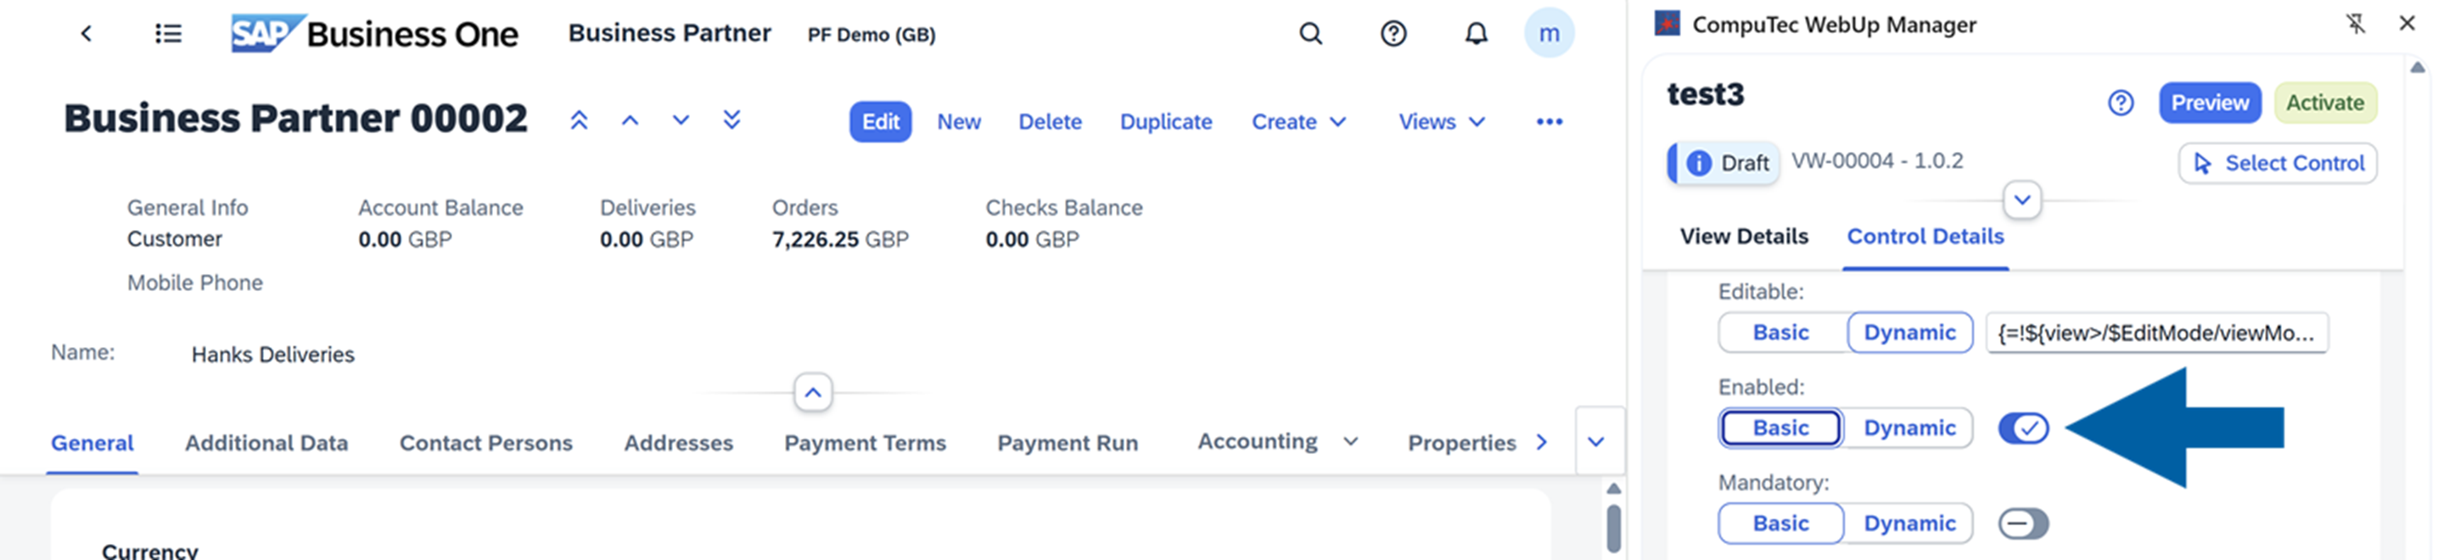
Task: Open the notifications bell
Action: point(1476,34)
